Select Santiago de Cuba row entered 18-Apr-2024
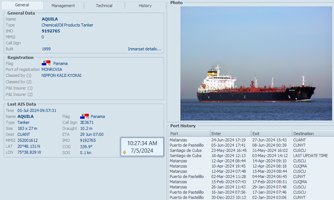This screenshot has height=200, width=334. [251, 156]
